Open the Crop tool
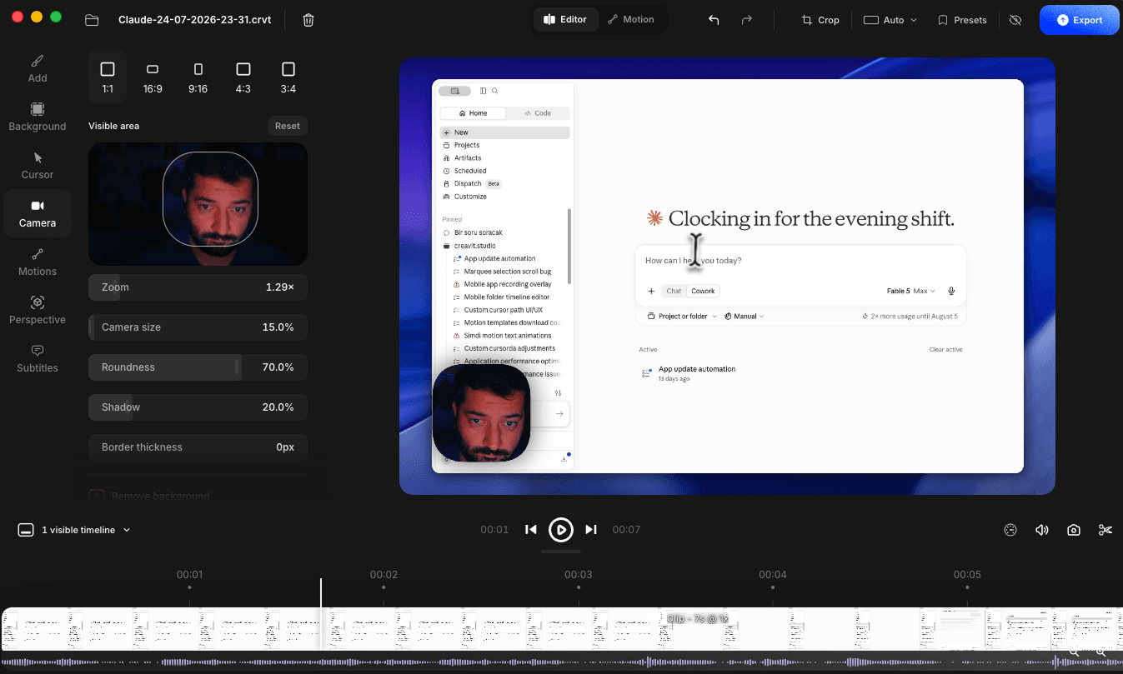This screenshot has height=674, width=1123. (x=820, y=20)
